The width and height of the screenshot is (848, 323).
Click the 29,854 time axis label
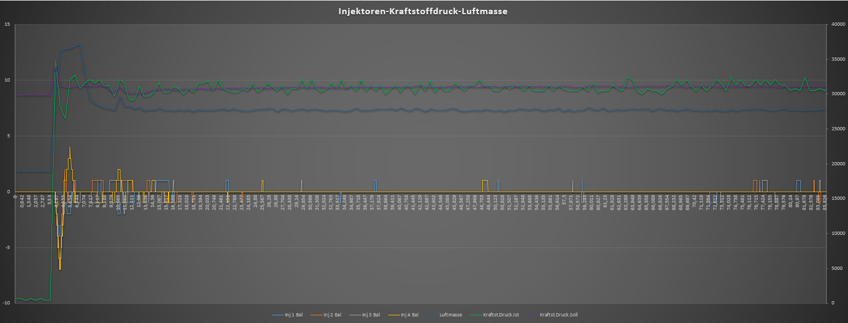pos(304,200)
